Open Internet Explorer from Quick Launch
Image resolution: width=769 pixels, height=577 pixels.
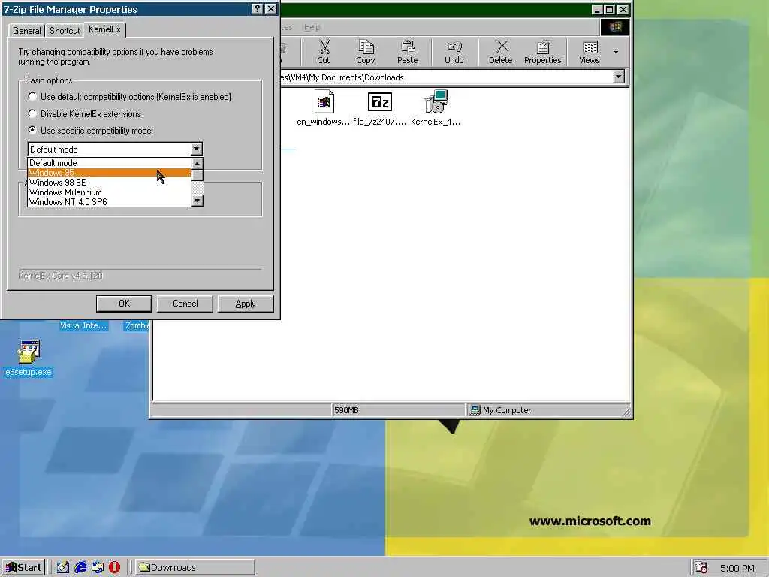tap(80, 567)
